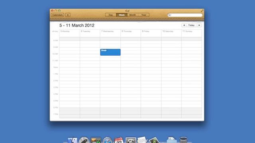The width and height of the screenshot is (255, 143).
Task: Click the 7 Wednesday column header
Action: coord(108,31)
